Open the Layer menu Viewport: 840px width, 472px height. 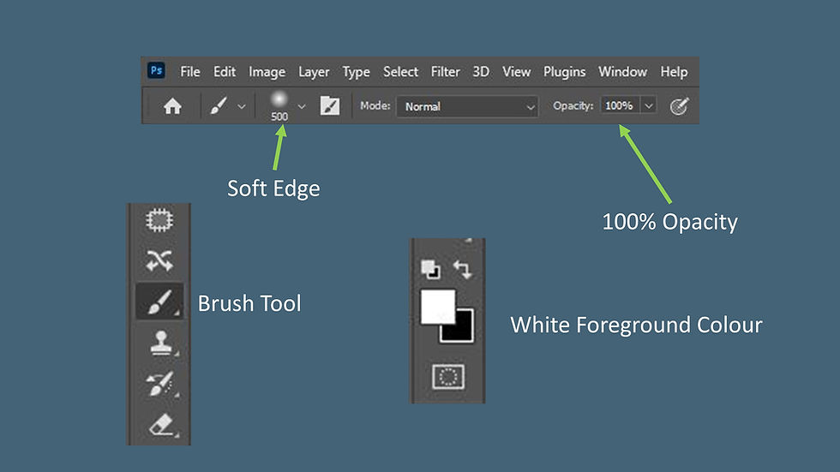coord(314,72)
